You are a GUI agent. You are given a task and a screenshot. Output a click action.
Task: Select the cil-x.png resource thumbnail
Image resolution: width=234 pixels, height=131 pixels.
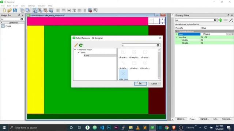click(x=124, y=75)
